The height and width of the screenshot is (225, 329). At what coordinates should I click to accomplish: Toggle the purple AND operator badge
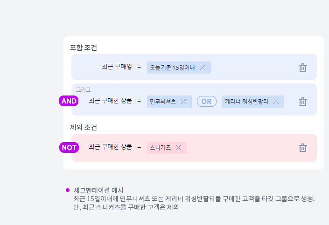coord(69,101)
